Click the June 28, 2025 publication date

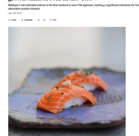click(x=15, y=13)
